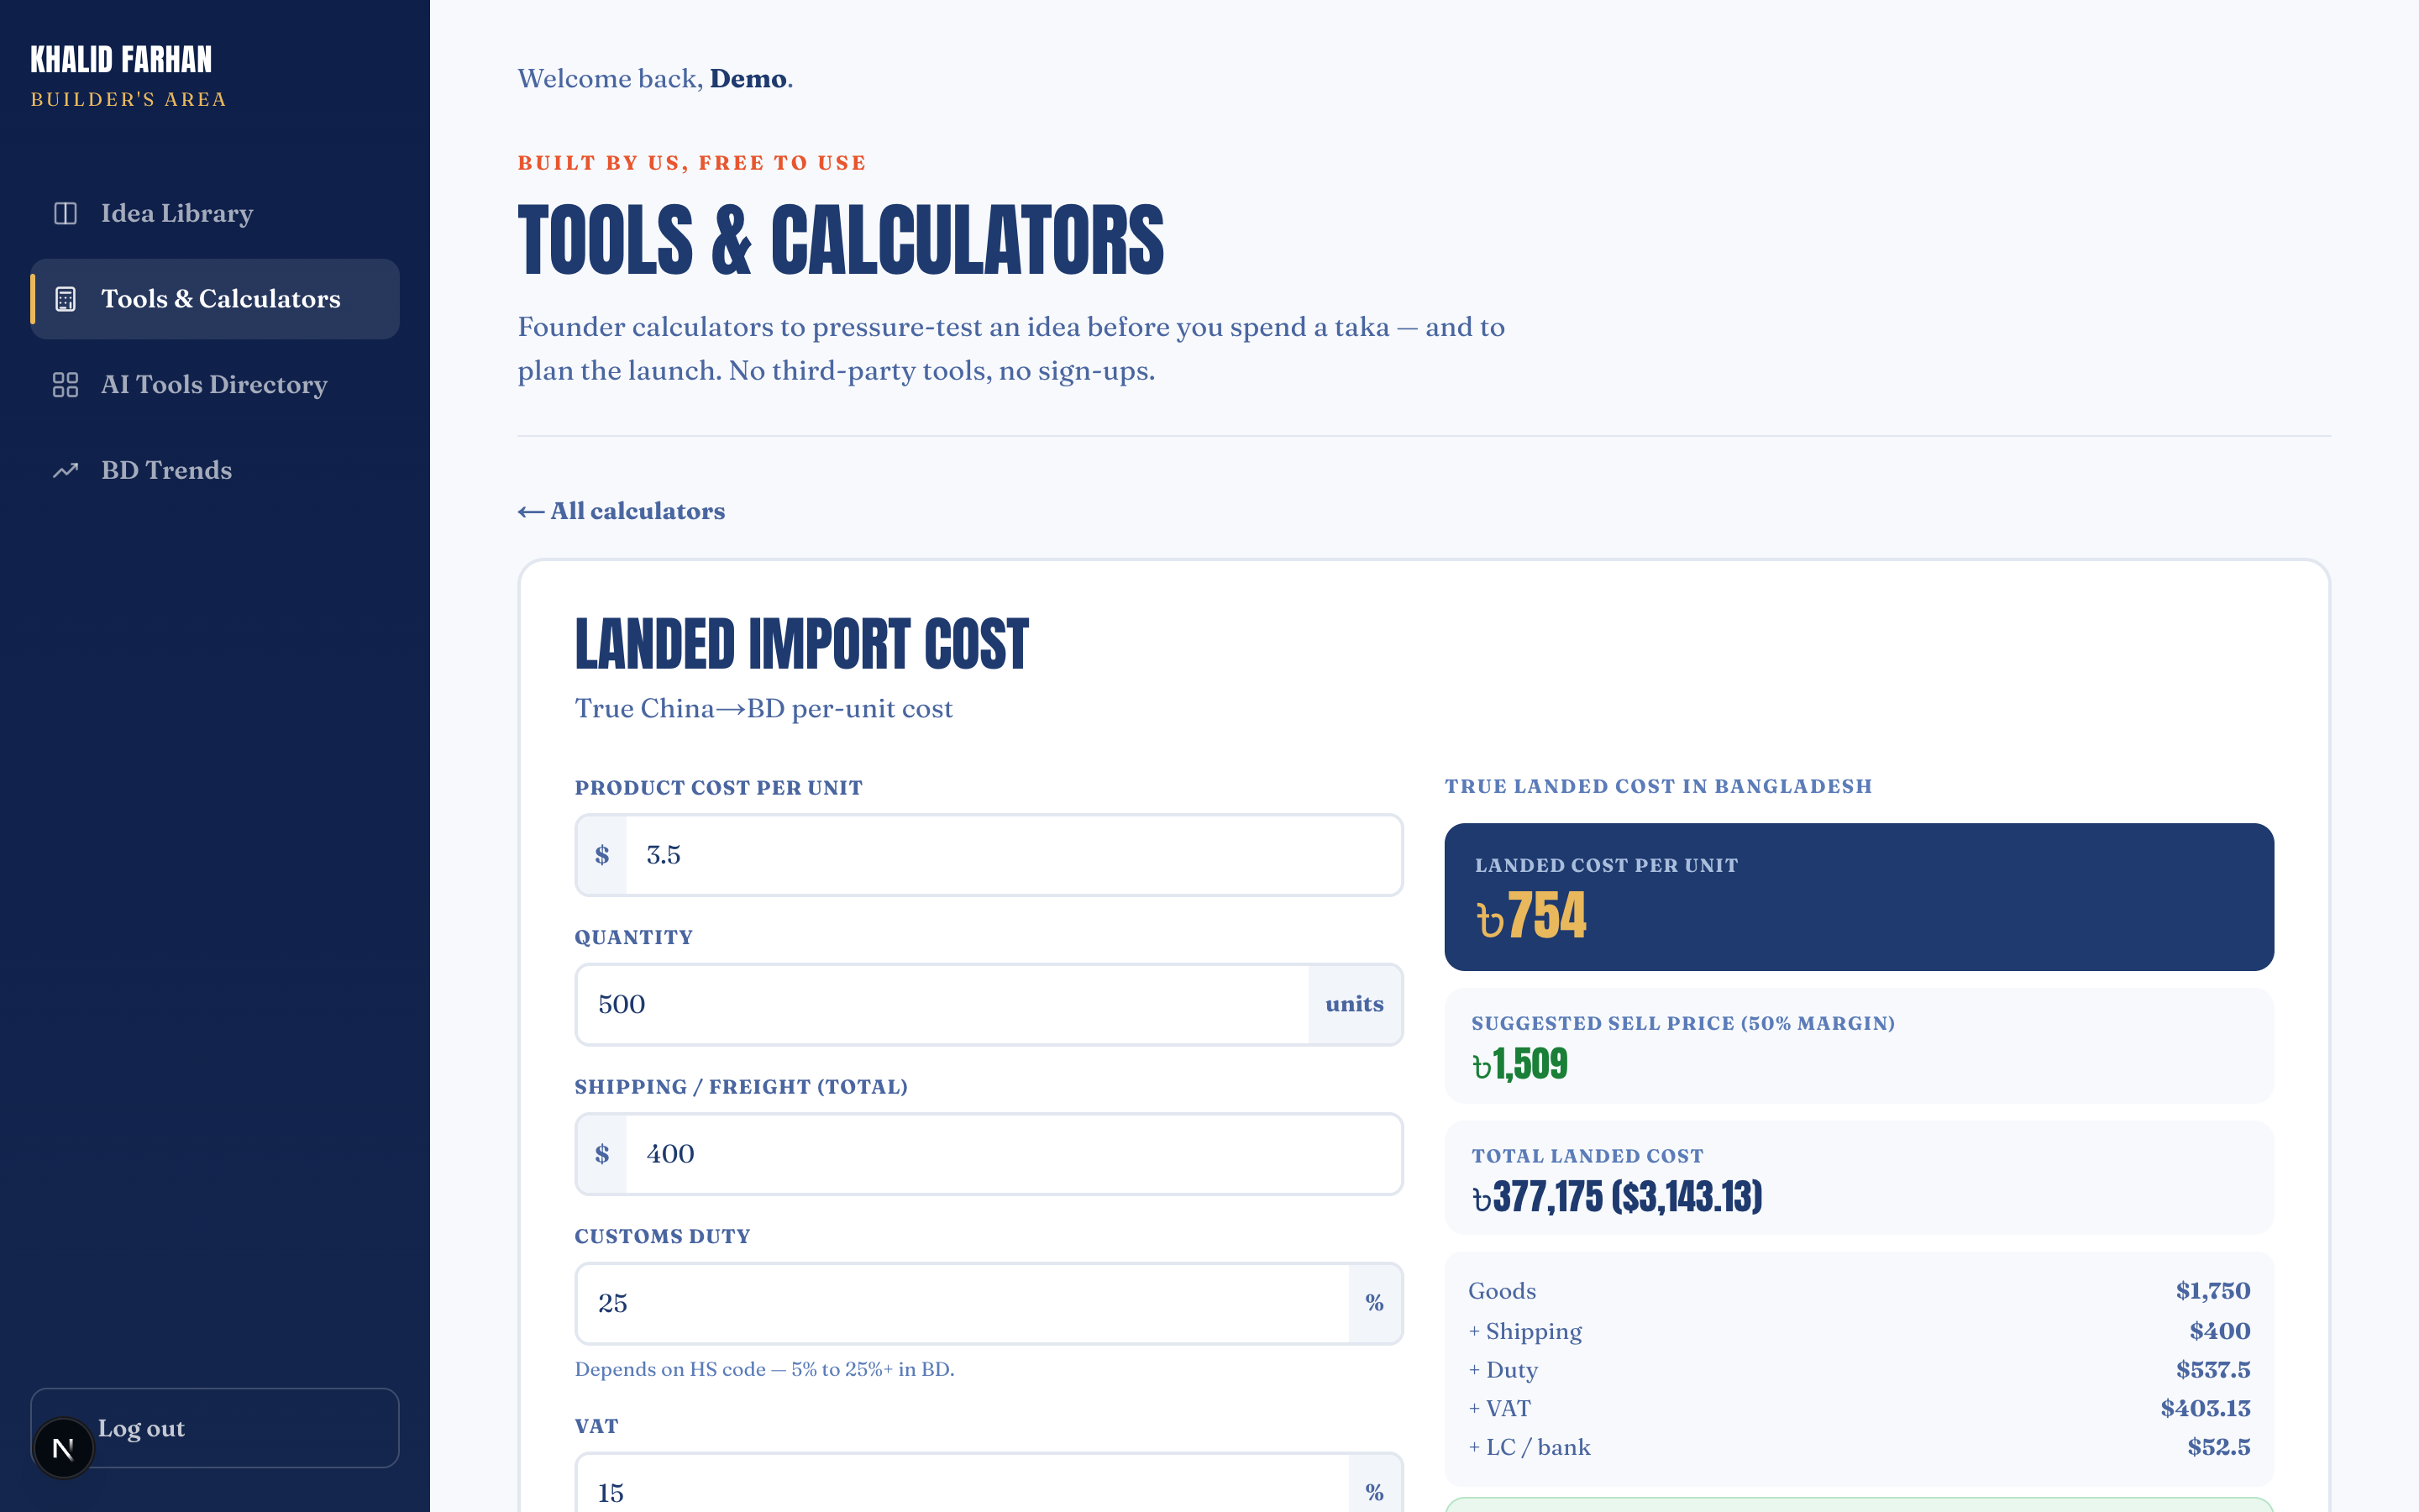This screenshot has width=2419, height=1512.
Task: Click the Landed Cost Per Unit ৳754 value
Action: click(1530, 915)
